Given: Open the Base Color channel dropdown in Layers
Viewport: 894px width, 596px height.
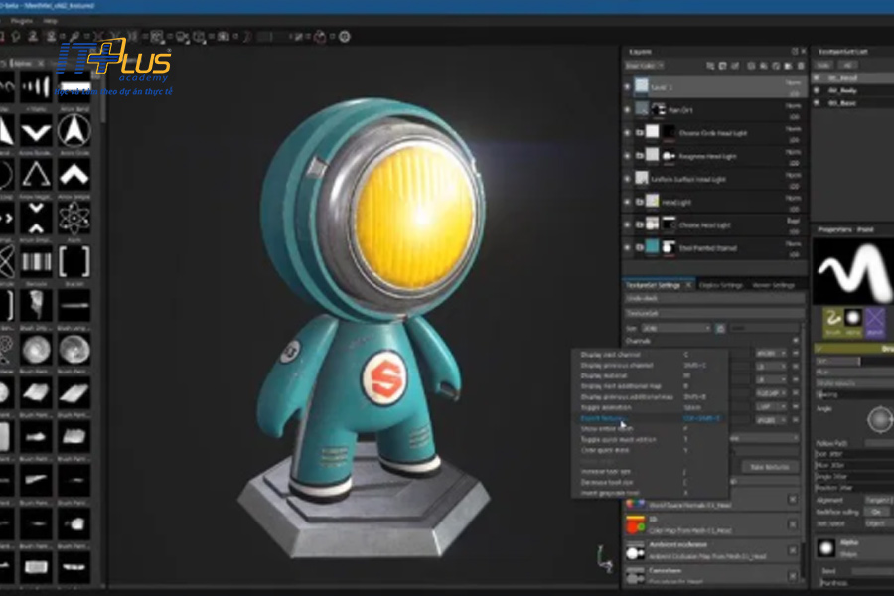Looking at the screenshot, I should [x=641, y=66].
